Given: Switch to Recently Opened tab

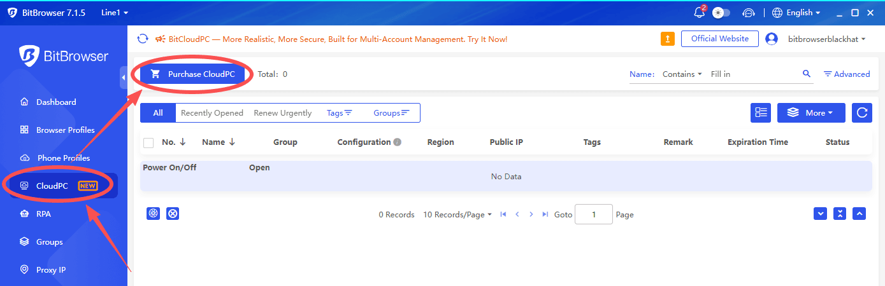Looking at the screenshot, I should tap(212, 112).
